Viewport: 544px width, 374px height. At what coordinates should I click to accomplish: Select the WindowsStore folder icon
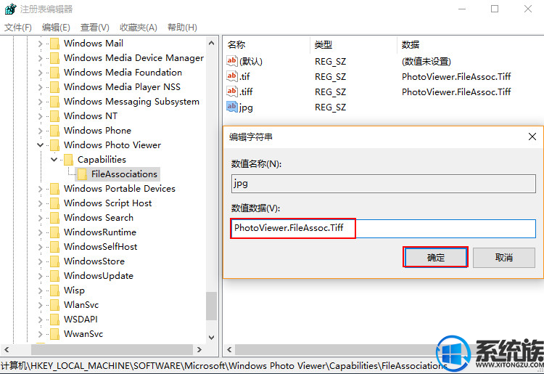54,261
